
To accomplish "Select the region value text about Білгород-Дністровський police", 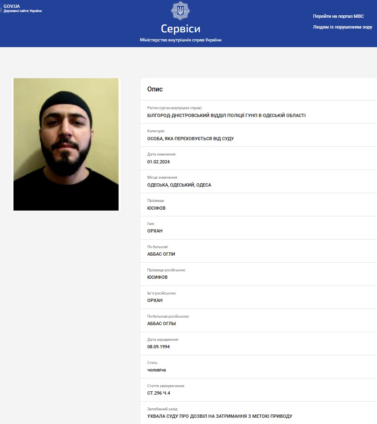I will tap(226, 115).
